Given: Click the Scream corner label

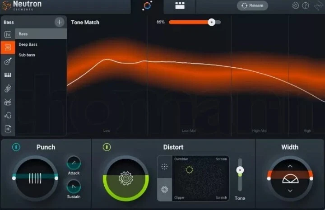Looking at the screenshot, I should [221, 159].
